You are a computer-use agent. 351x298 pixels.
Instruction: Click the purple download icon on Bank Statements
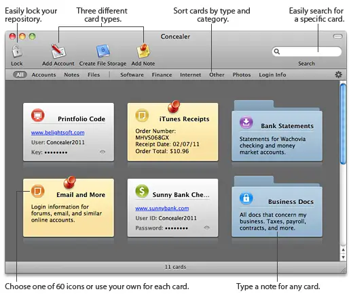coord(246,123)
